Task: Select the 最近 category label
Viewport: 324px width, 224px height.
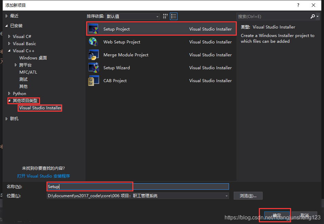Action: 14,16
